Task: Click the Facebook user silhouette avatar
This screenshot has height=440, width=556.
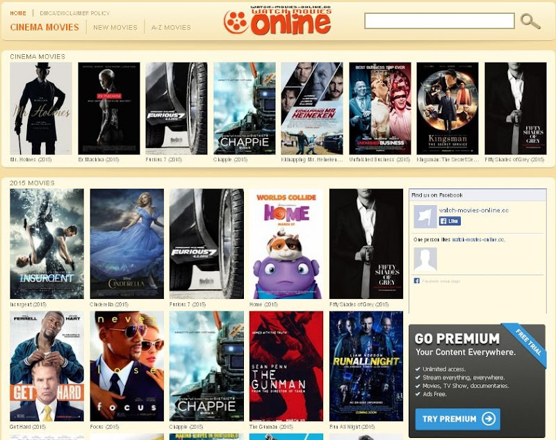Action: click(x=425, y=259)
